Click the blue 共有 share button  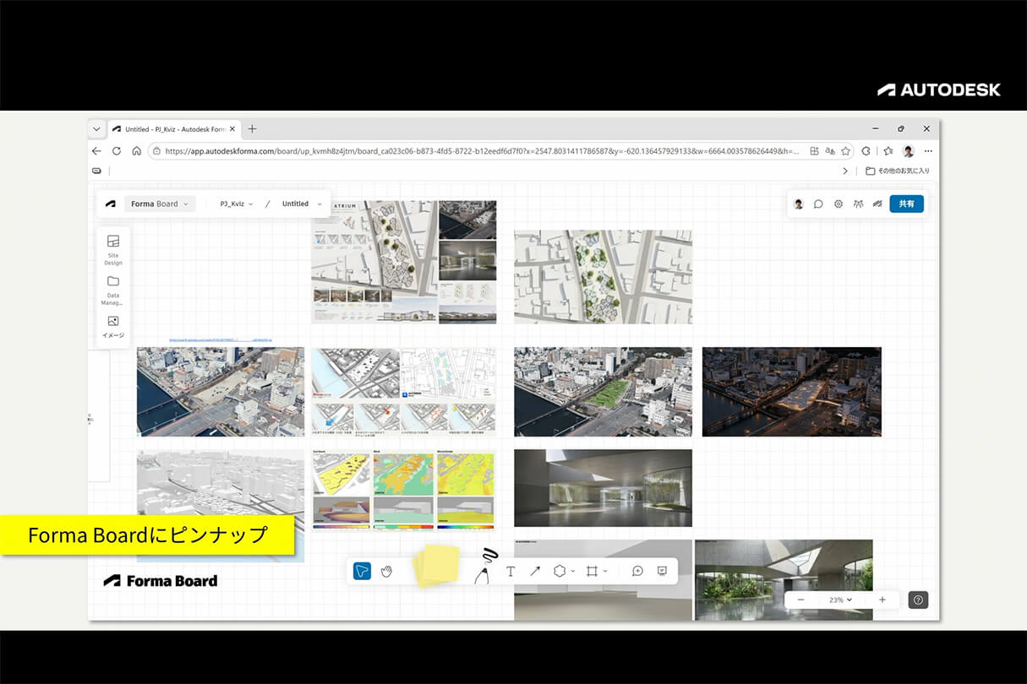point(906,204)
